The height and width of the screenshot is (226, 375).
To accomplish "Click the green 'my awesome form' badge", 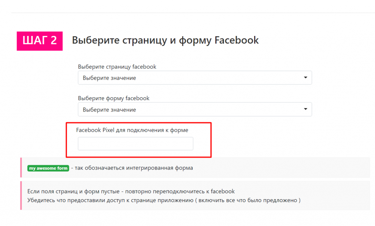I will [x=48, y=168].
